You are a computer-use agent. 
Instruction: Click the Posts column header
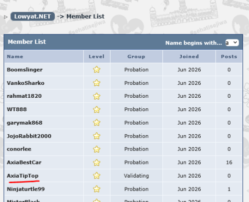point(229,57)
